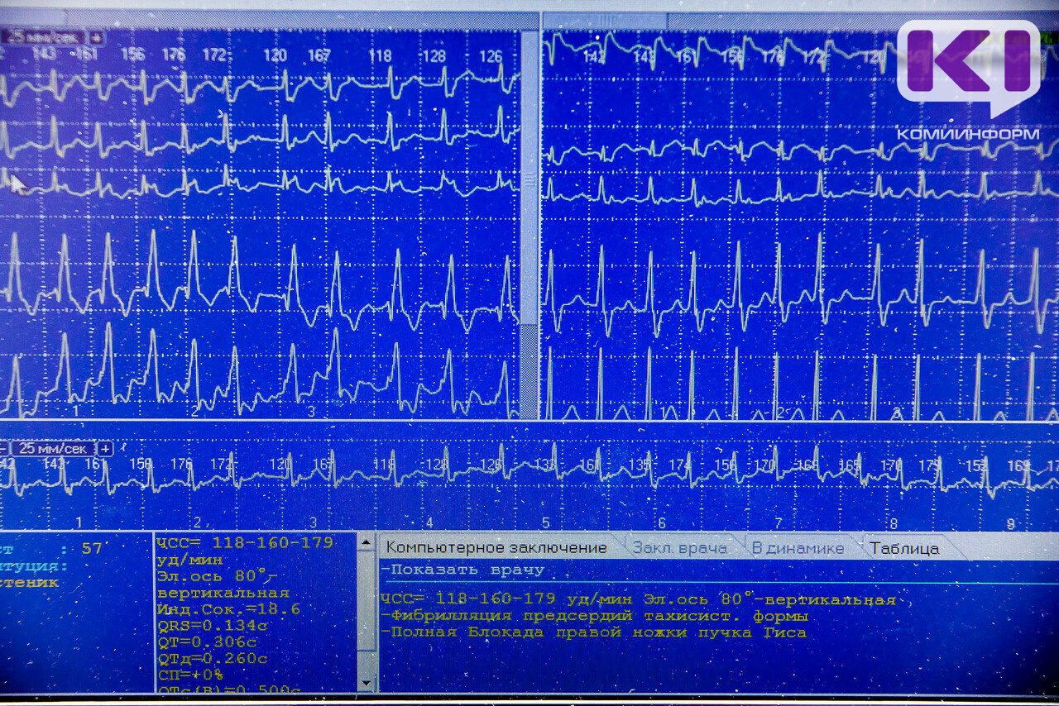Click the parameters panel vertical scrollbar track
The height and width of the screenshot is (706, 1059).
(x=366, y=612)
